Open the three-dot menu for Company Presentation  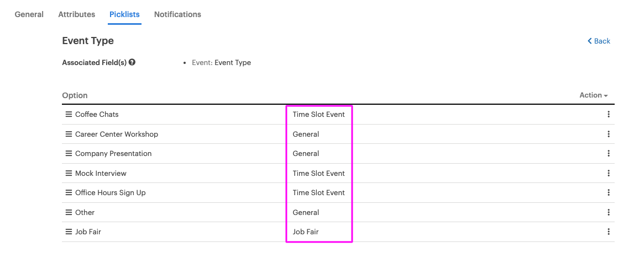[608, 154]
